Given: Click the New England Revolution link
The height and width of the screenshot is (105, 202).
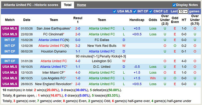Looking at the screenshot, I should tap(53, 84).
